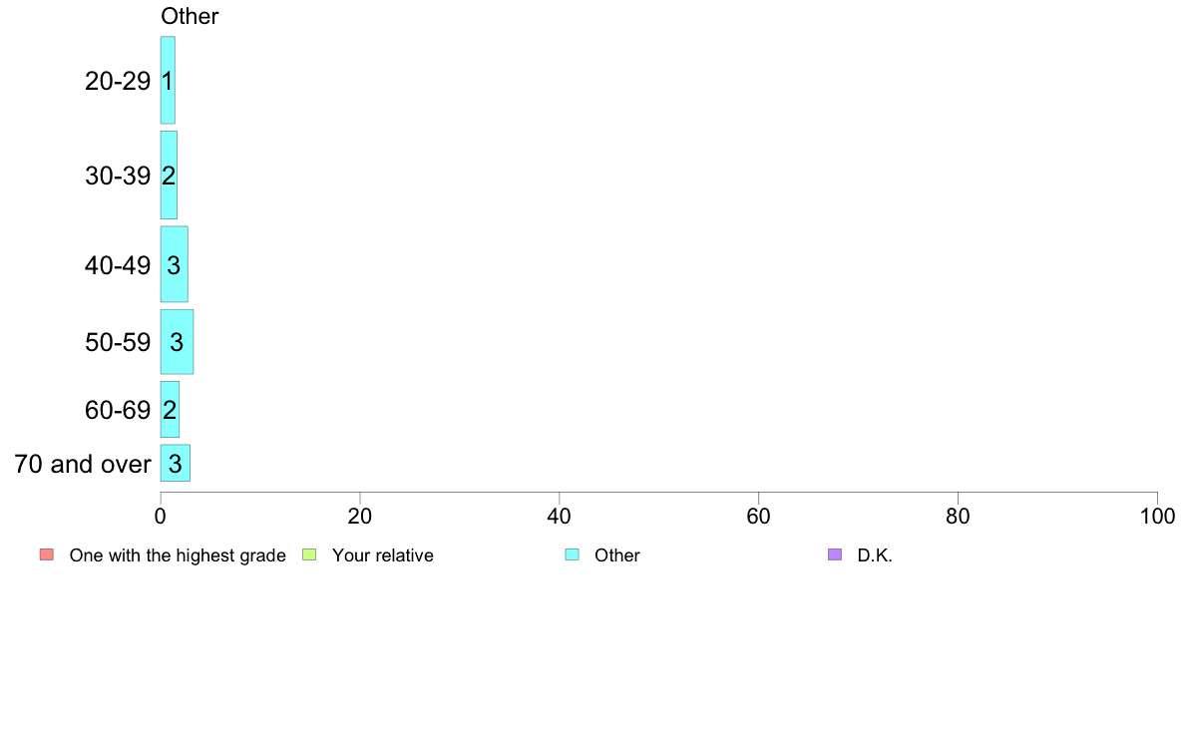Screen dimensions: 1185x734
Task: Select the 60-69 bar
Action: click(x=170, y=410)
